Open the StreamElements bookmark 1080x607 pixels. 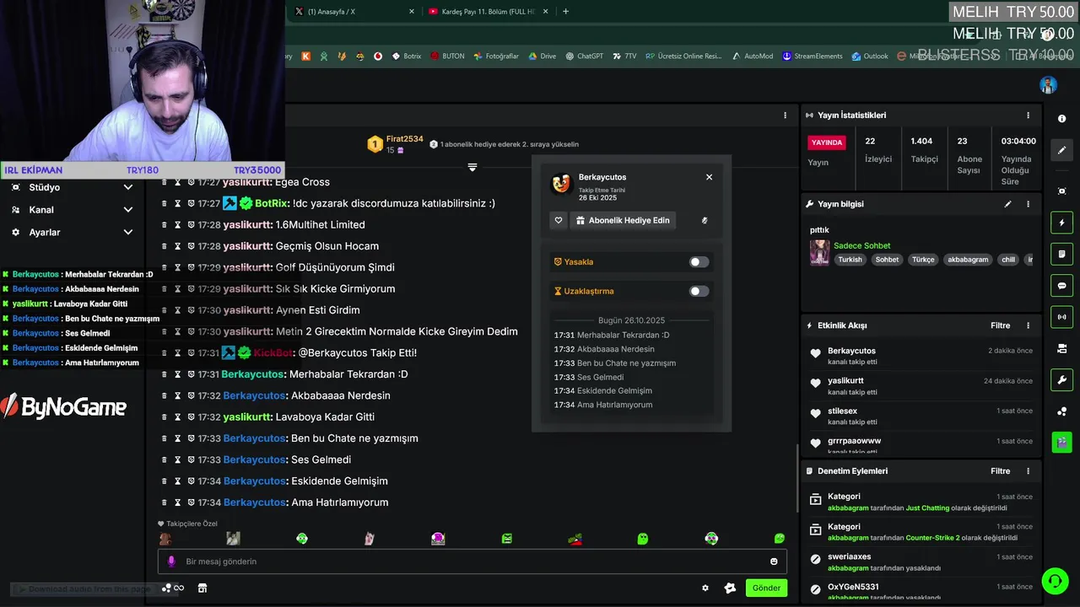(812, 56)
